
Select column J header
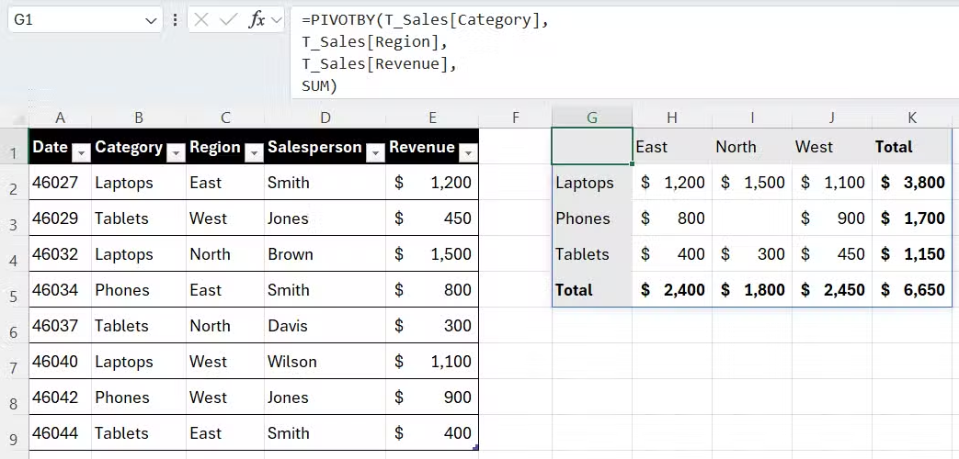pyautogui.click(x=832, y=118)
